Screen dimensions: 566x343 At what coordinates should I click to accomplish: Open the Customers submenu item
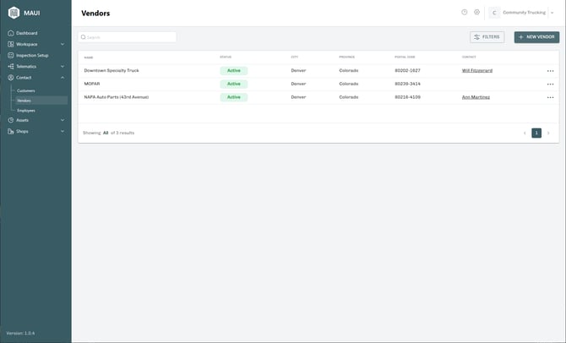coord(26,90)
